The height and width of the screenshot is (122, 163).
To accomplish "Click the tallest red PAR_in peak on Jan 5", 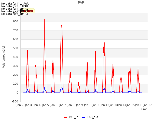I will tap(44, 20).
